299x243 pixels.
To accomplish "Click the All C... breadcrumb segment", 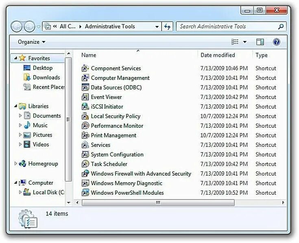I will [x=68, y=26].
